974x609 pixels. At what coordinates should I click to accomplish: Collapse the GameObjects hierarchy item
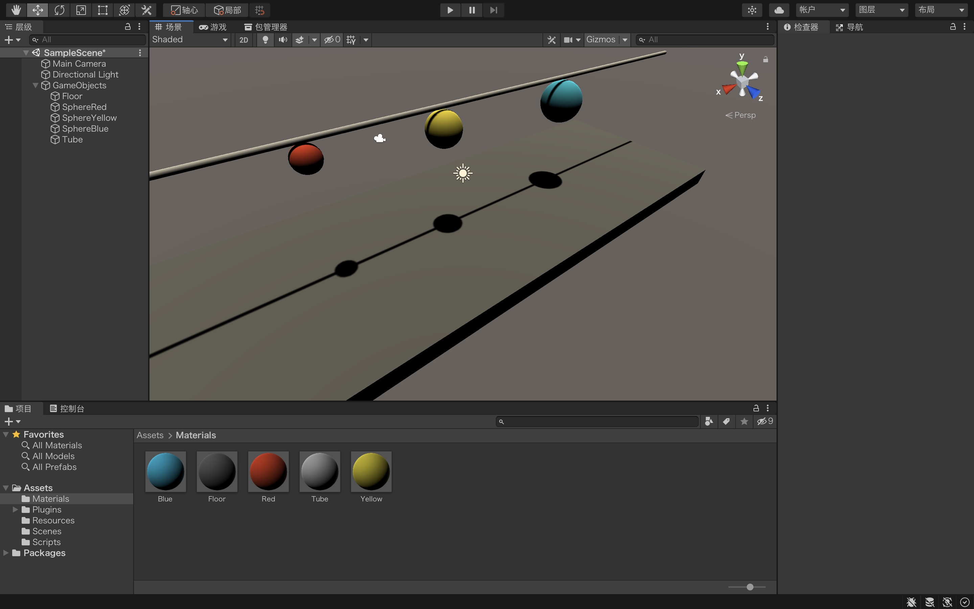pos(36,85)
